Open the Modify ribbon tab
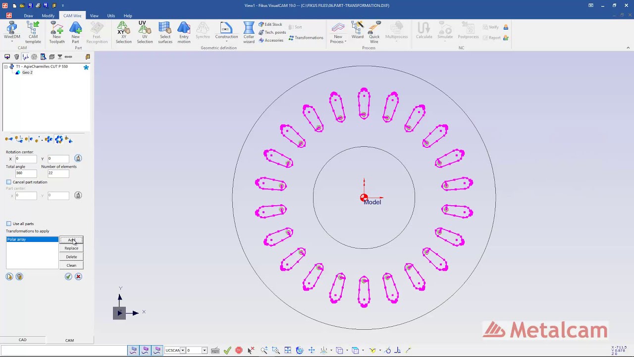634x357 pixels. [x=48, y=16]
